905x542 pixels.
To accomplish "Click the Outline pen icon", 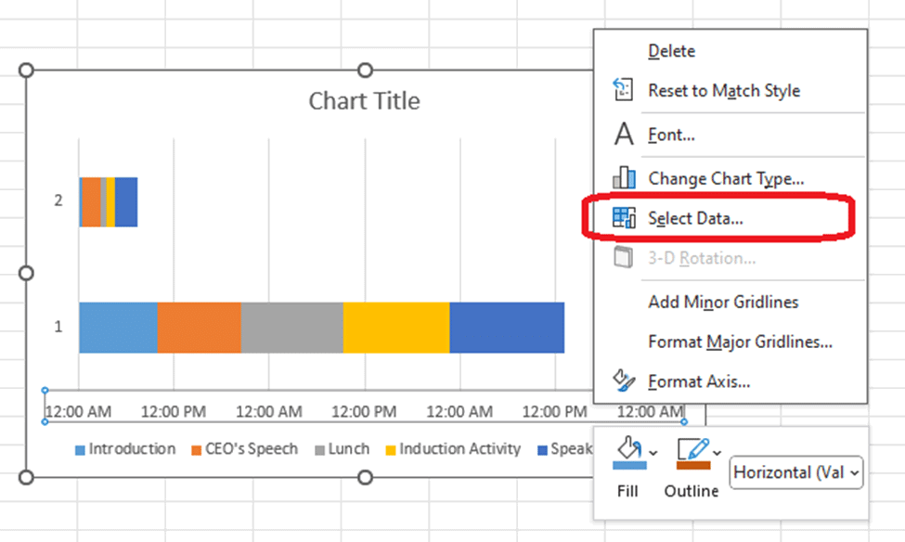I will [692, 453].
